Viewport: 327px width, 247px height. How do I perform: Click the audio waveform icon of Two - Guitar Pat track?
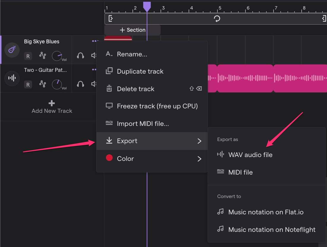pyautogui.click(x=12, y=78)
